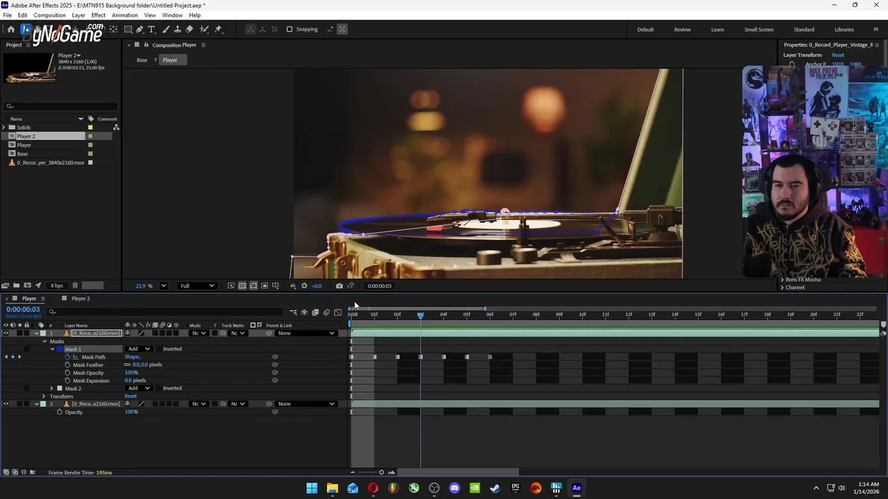Toggle snap to collapsed bounds icon

click(343, 29)
